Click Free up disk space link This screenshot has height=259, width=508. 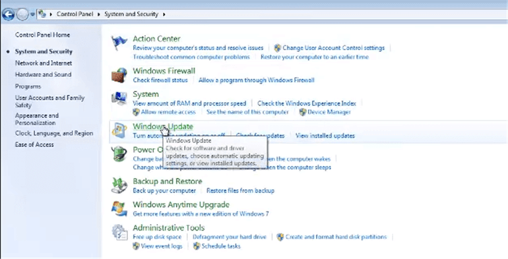click(157, 237)
